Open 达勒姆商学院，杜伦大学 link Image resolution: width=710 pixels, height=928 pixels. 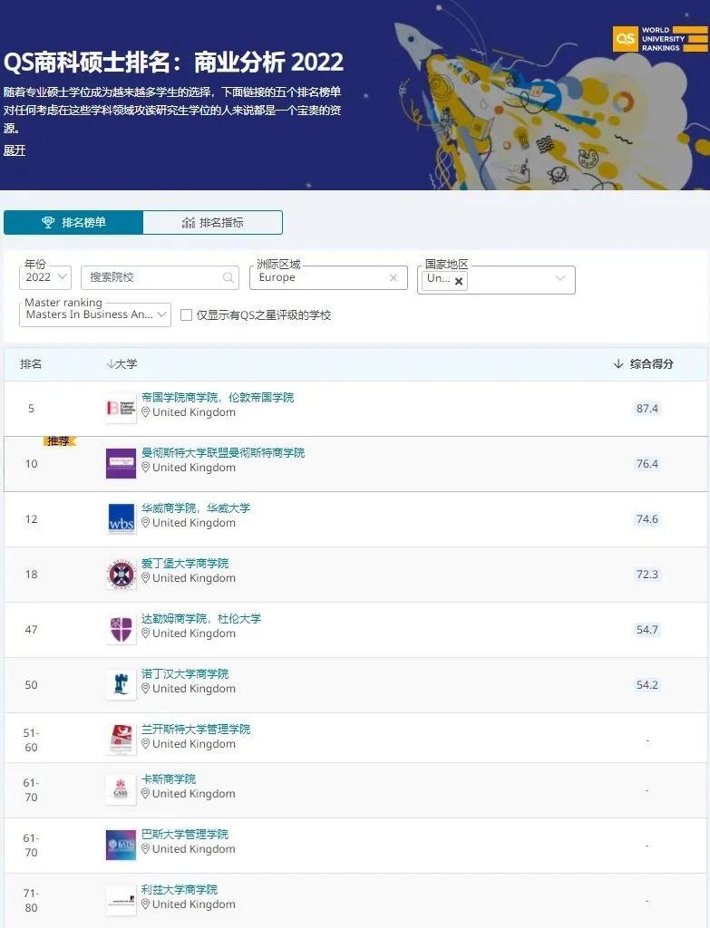pyautogui.click(x=200, y=618)
